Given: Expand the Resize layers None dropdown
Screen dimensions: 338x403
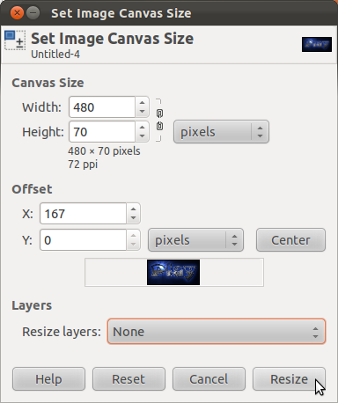Looking at the screenshot, I should click(217, 332).
